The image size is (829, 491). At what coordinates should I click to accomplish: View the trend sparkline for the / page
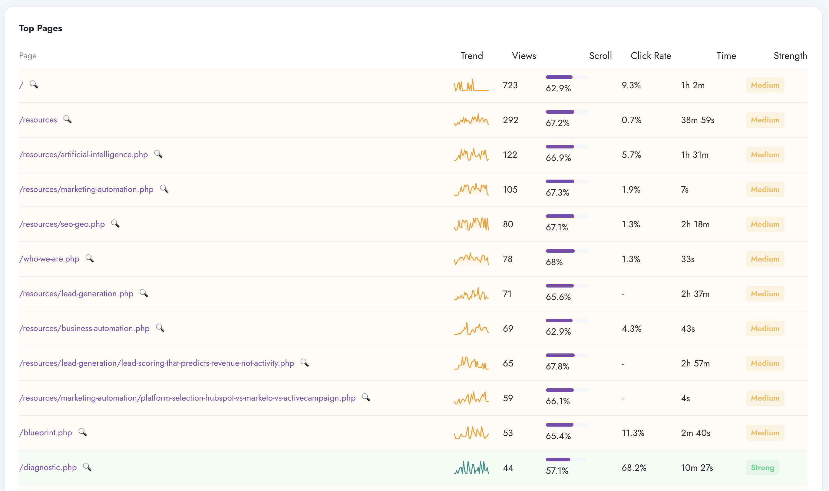pos(471,85)
